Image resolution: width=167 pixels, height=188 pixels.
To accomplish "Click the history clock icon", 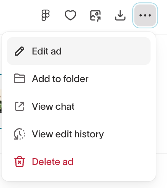I will [20, 134].
